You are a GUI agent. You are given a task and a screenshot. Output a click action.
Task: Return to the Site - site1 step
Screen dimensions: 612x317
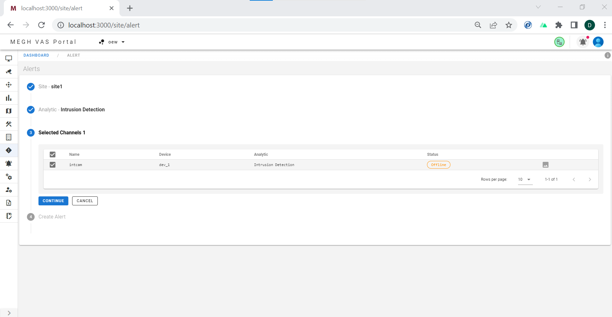click(50, 87)
